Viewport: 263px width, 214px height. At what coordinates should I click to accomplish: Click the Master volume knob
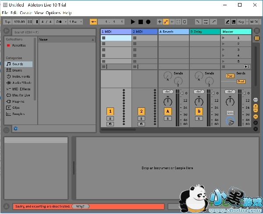click(230, 101)
